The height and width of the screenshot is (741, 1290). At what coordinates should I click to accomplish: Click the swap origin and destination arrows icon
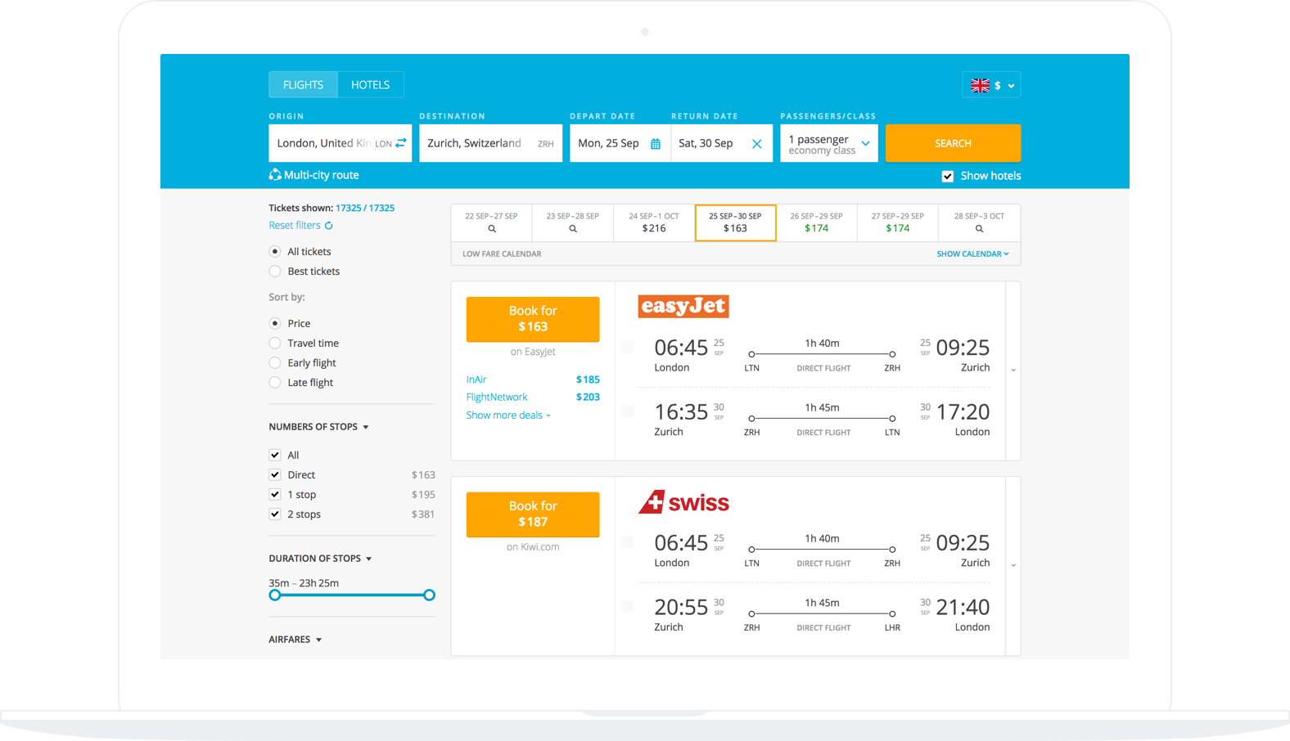(401, 143)
